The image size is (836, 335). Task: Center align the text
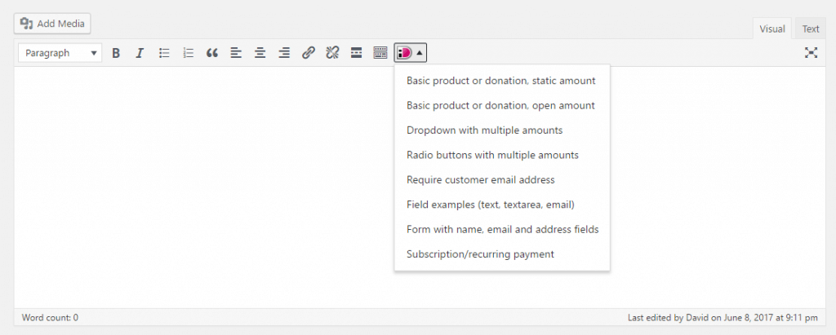point(260,53)
